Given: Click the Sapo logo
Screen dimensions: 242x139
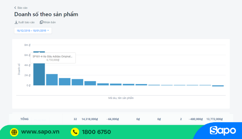Looking at the screenshot, I should (223, 131).
